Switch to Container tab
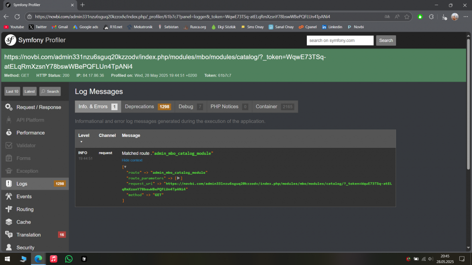Image resolution: width=472 pixels, height=265 pixels. click(275, 106)
